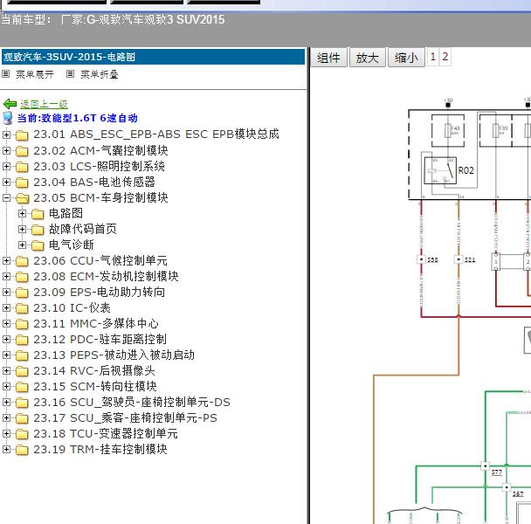The width and height of the screenshot is (531, 524).
Task: Click folder icon of 23.14 RVC
Action: click(22, 371)
